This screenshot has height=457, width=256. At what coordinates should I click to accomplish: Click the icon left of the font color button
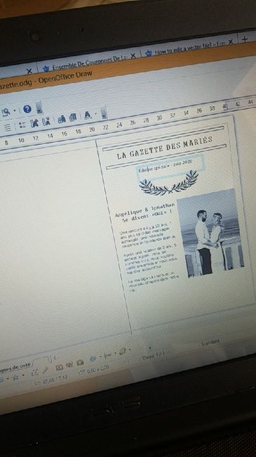[73, 117]
